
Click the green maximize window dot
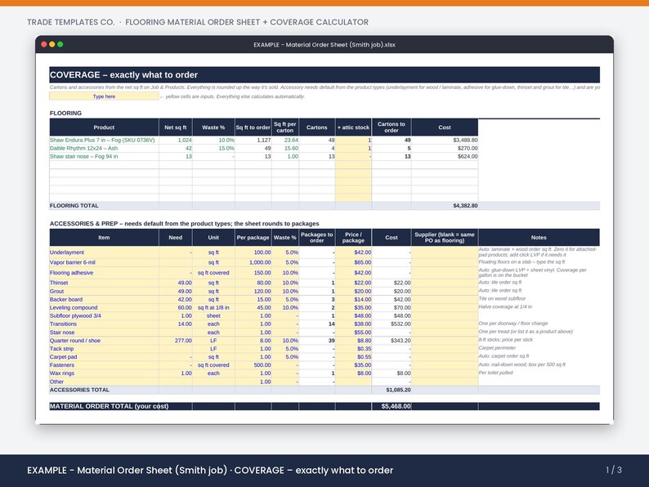tap(60, 44)
